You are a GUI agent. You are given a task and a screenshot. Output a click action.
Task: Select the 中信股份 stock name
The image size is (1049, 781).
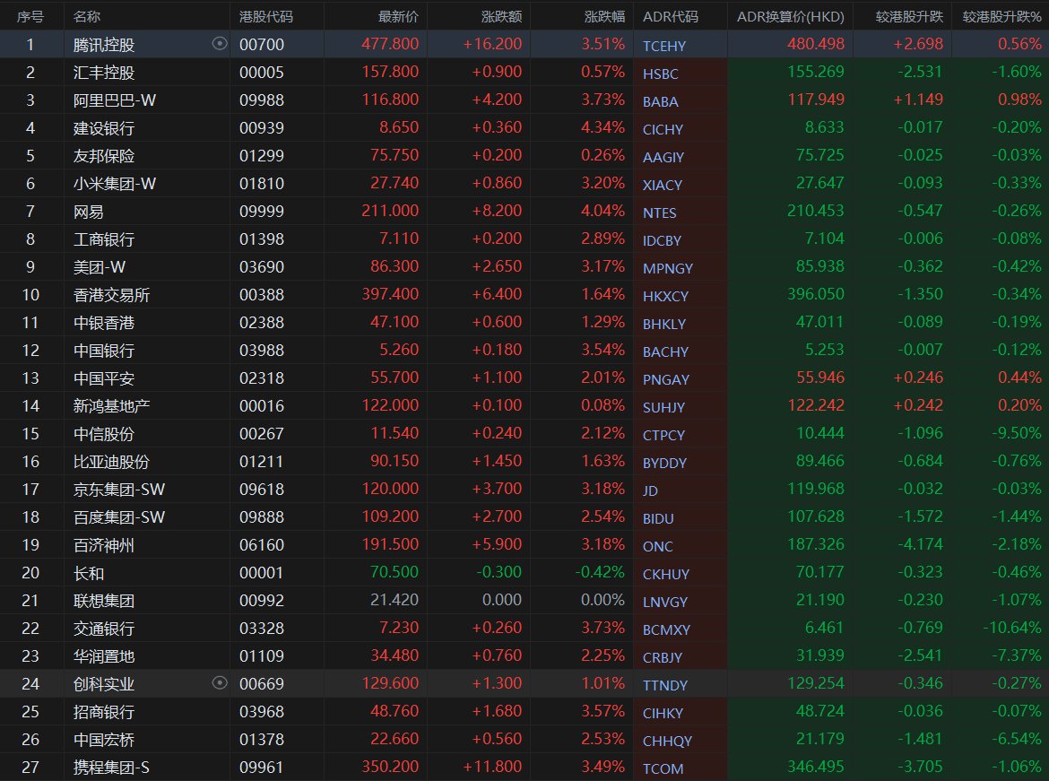point(104,434)
